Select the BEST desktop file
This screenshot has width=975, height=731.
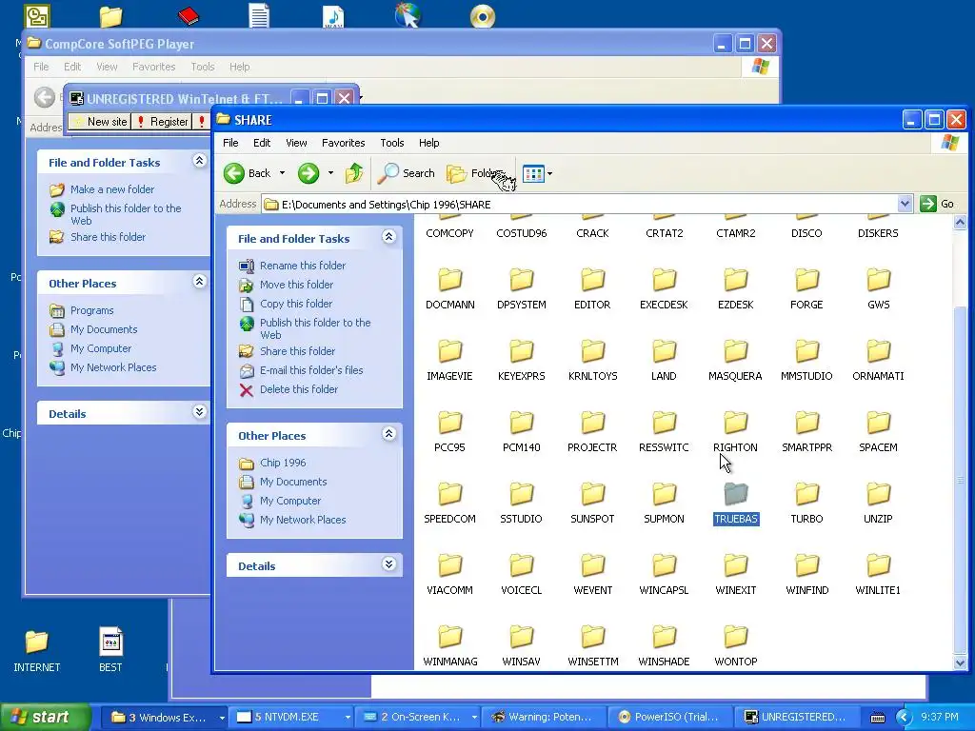pos(110,651)
